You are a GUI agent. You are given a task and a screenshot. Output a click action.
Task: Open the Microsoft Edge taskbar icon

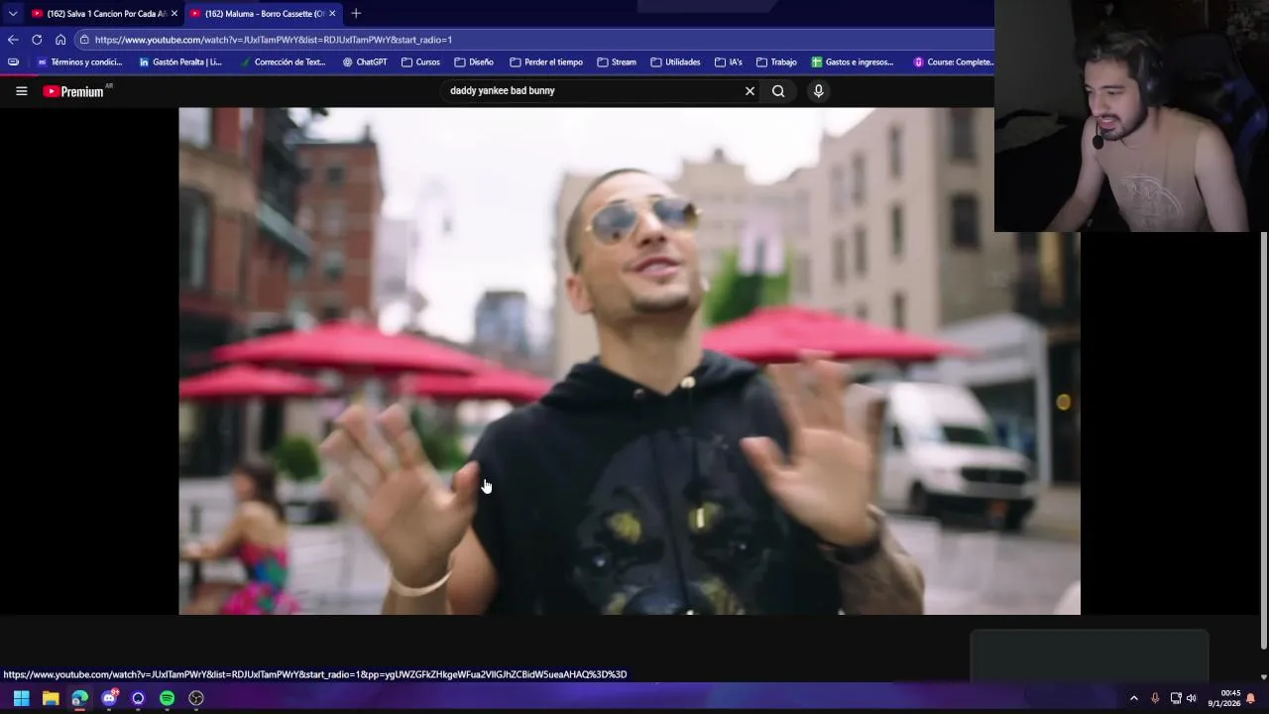tap(79, 698)
